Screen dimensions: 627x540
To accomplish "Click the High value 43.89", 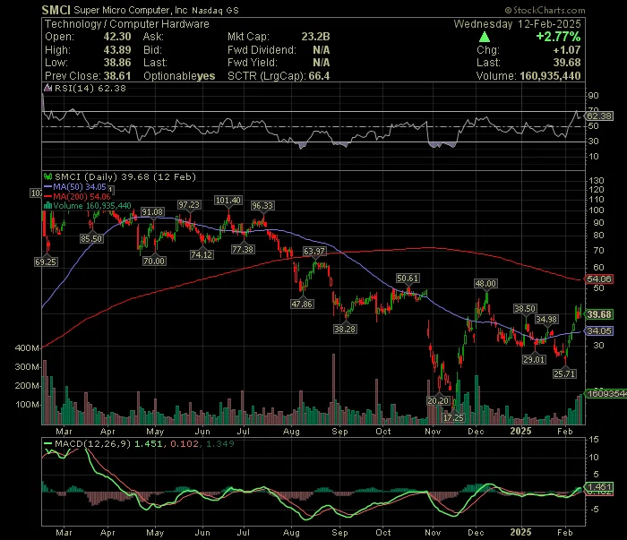I will coord(117,50).
